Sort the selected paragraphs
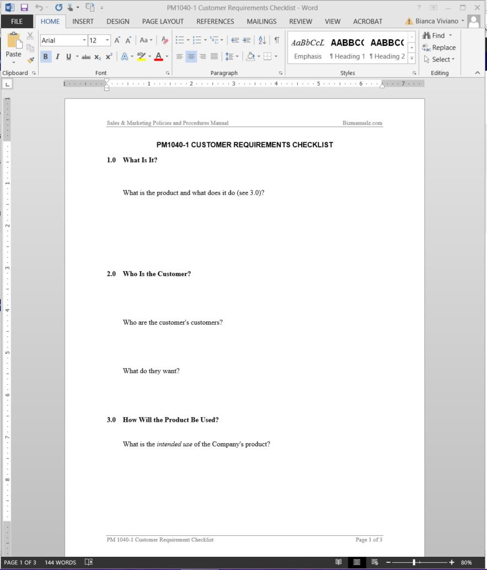Image resolution: width=487 pixels, height=570 pixels. [262, 40]
